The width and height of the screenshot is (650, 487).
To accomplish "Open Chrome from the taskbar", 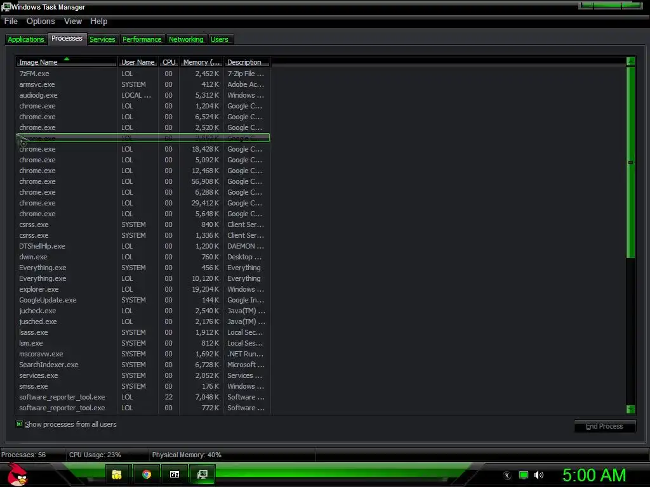I will pyautogui.click(x=147, y=474).
